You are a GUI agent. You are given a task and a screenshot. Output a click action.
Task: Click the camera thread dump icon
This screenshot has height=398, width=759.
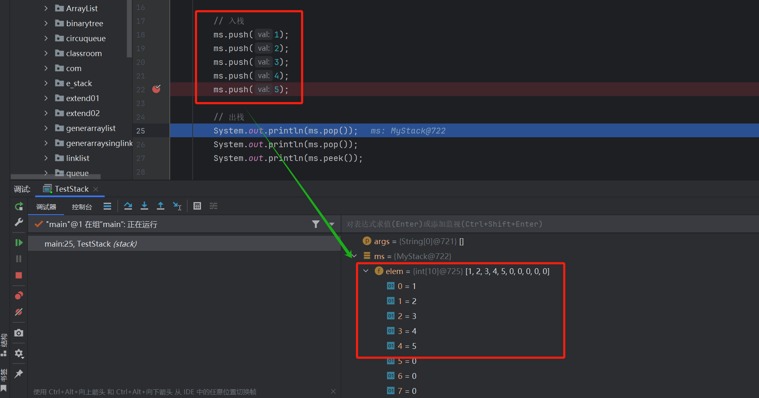pyautogui.click(x=19, y=333)
